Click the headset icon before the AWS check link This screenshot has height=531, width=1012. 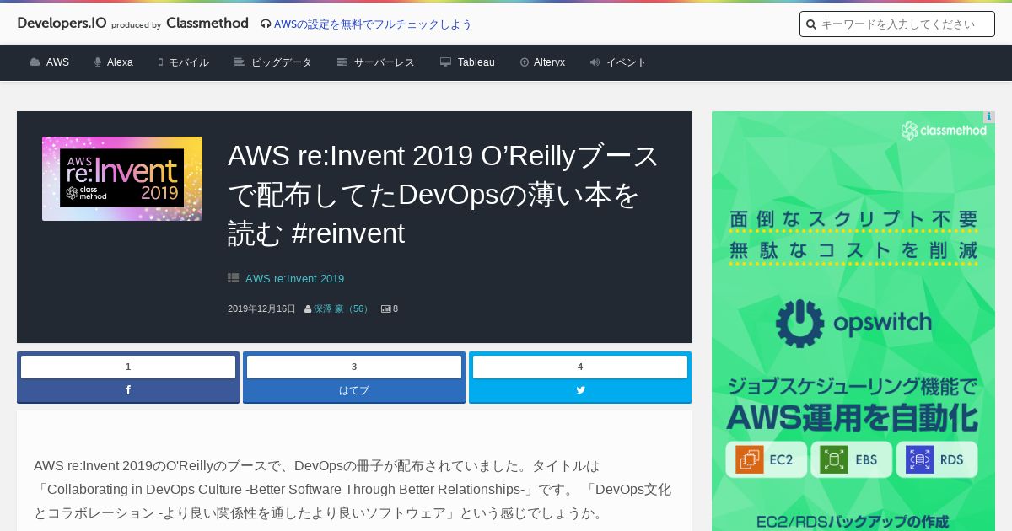266,24
